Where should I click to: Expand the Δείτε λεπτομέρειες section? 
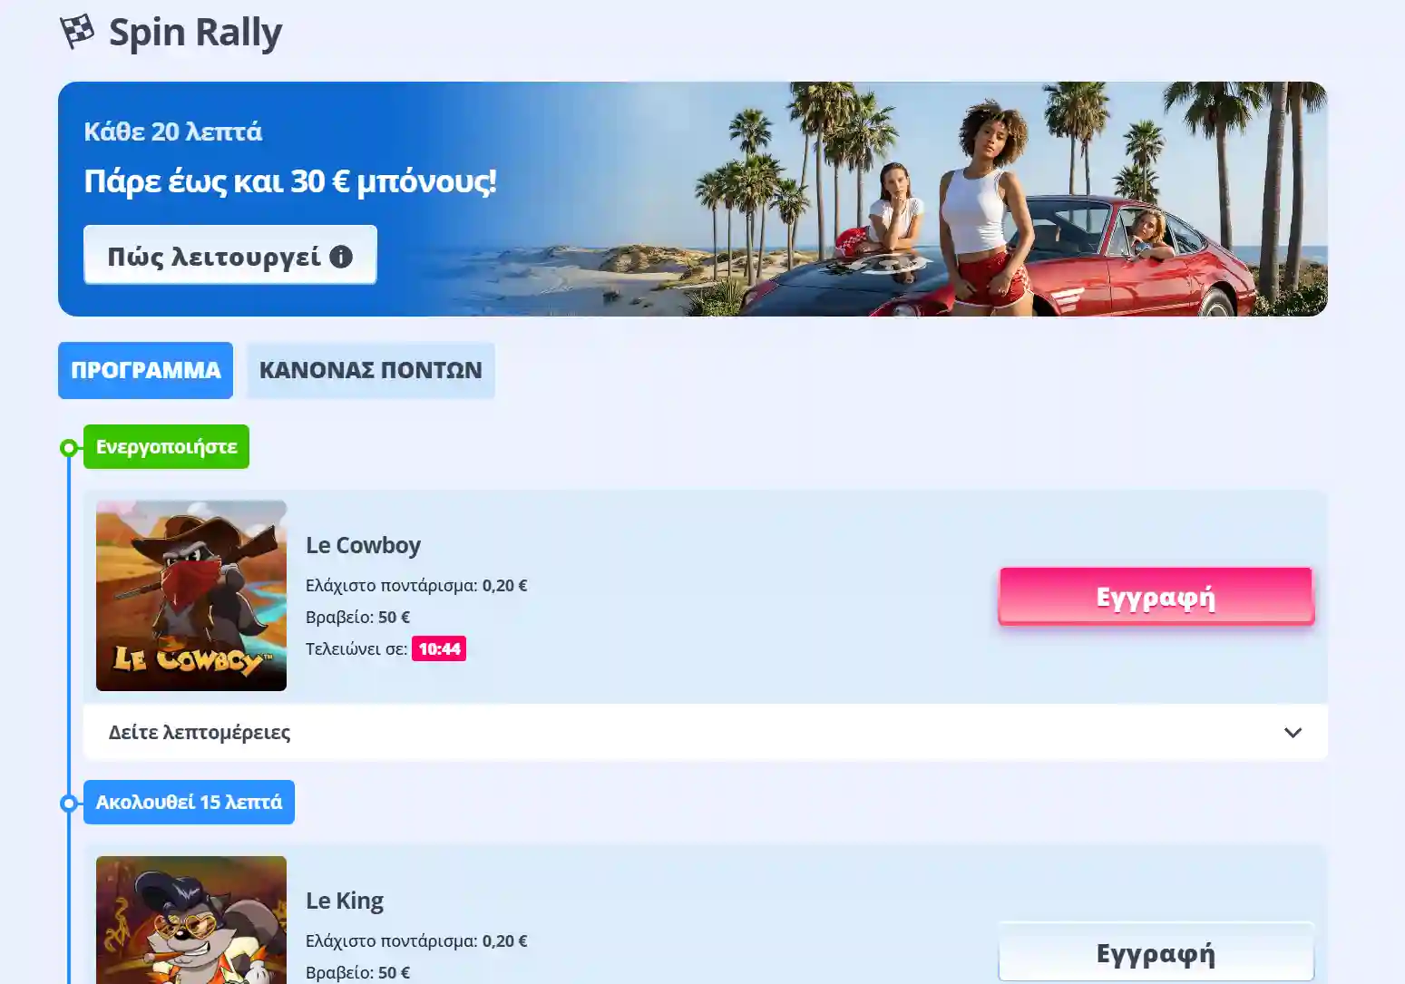tap(705, 732)
